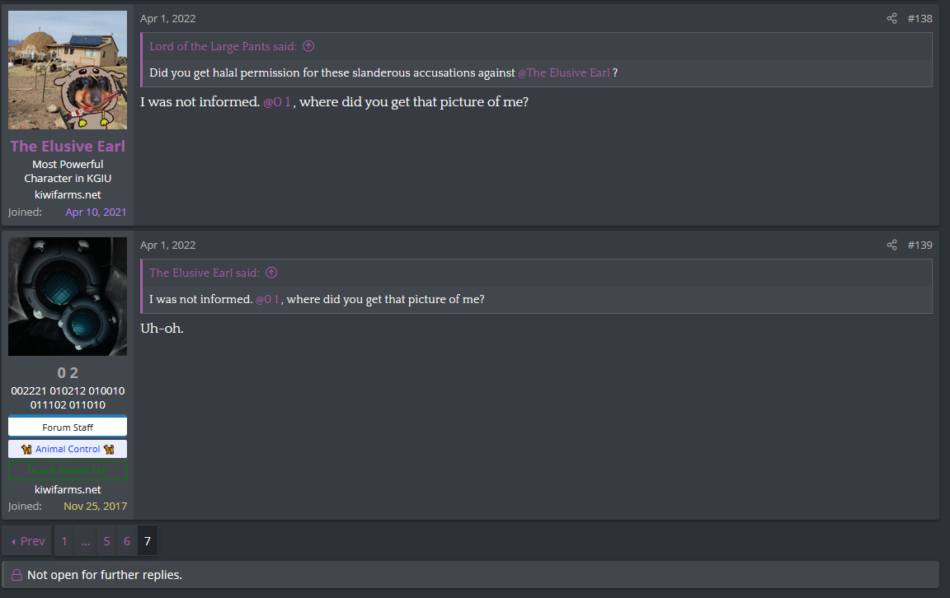Click the @The Elusive Earl mention
The image size is (950, 598).
[x=564, y=72]
